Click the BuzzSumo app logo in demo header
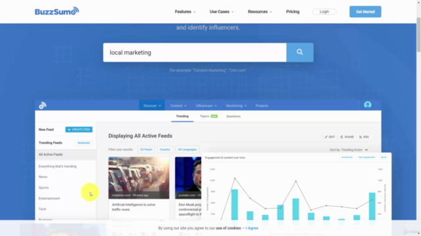Image resolution: width=421 pixels, height=236 pixels. [x=42, y=106]
